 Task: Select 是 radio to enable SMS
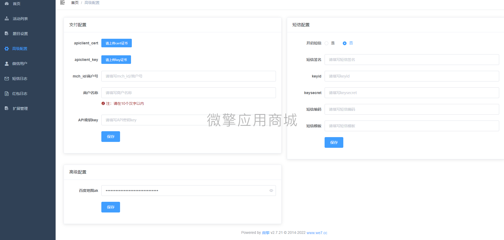326,43
